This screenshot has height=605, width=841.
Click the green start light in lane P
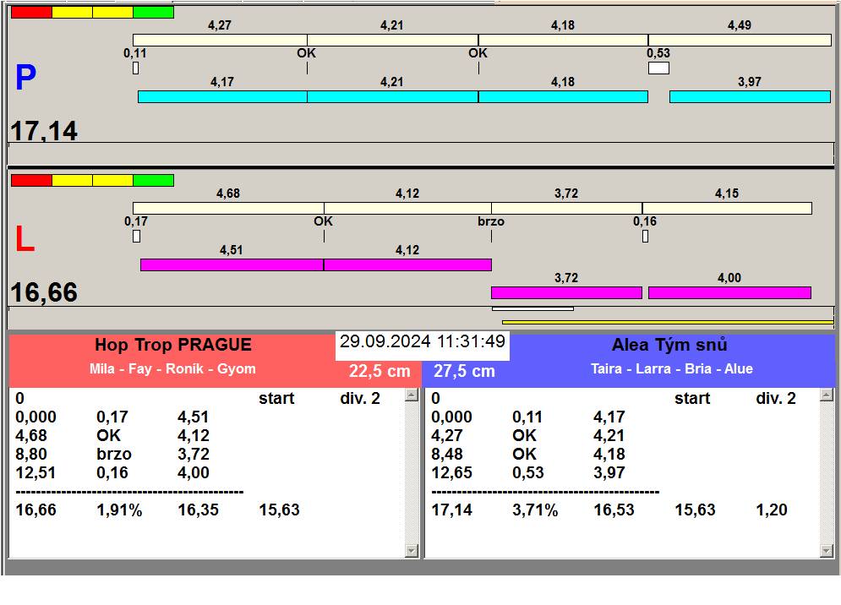pos(153,13)
